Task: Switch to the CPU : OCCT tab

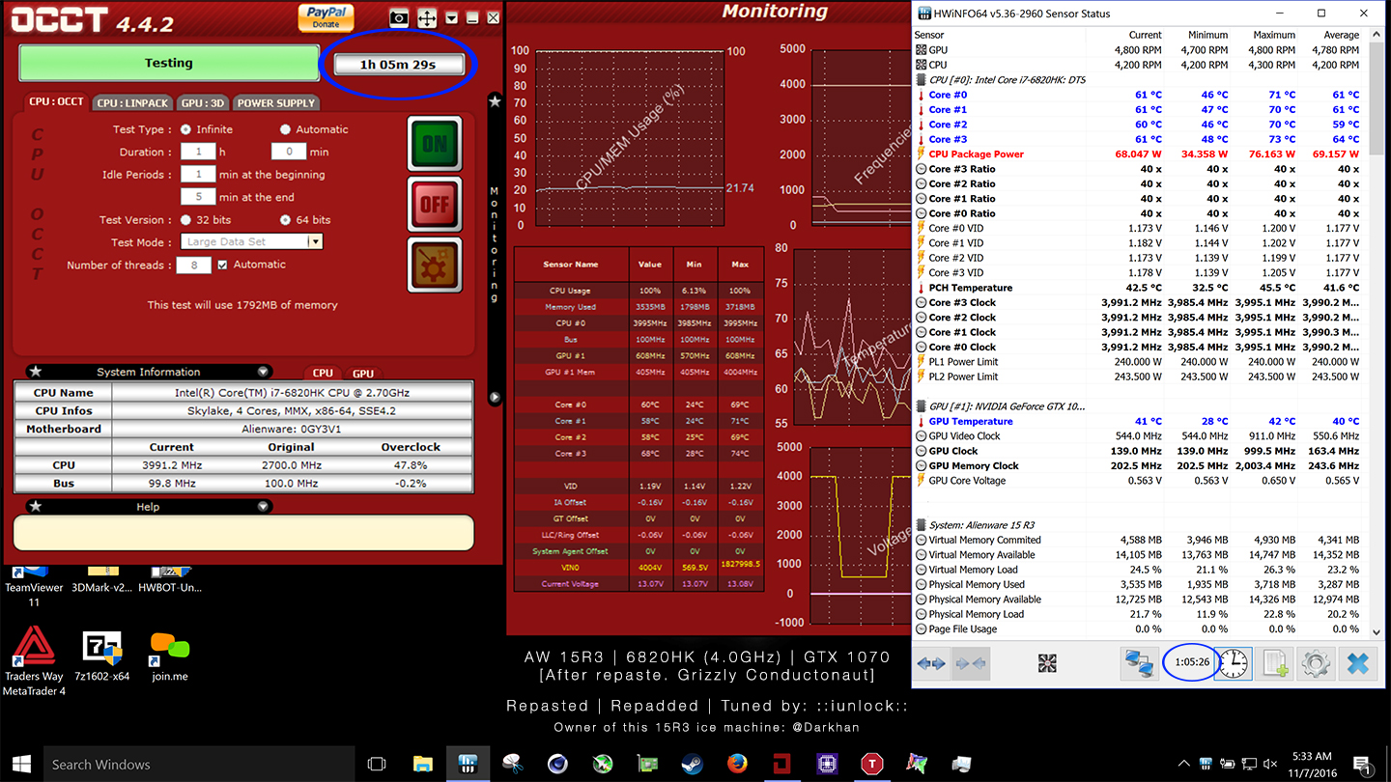Action: click(56, 101)
